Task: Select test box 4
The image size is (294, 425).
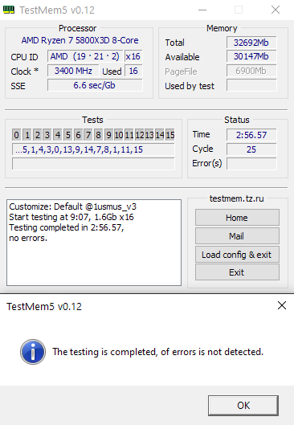Action: [58, 135]
